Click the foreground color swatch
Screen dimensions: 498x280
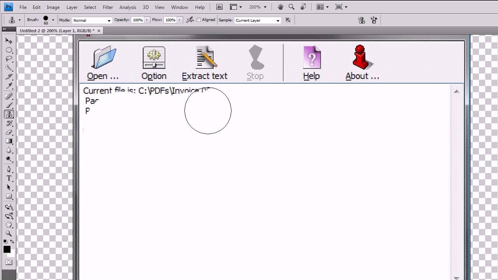coord(7,249)
